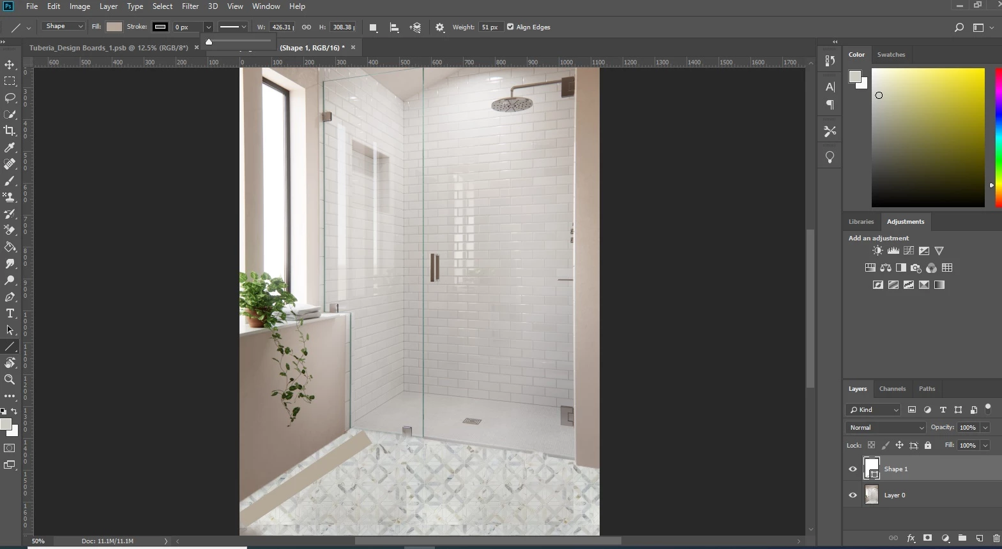Open stroke width dropdown arrow

point(208,27)
